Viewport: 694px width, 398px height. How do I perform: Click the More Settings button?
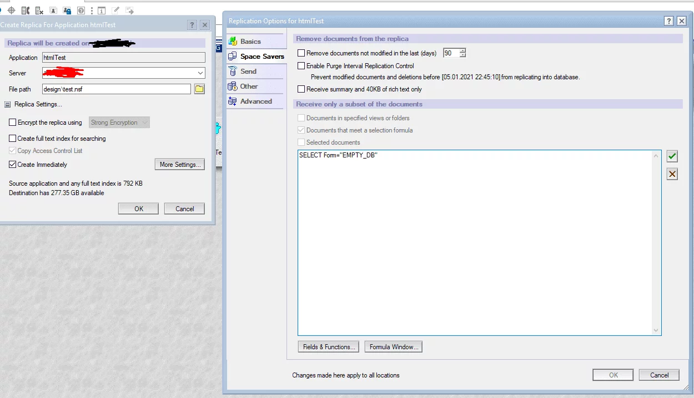click(x=179, y=165)
